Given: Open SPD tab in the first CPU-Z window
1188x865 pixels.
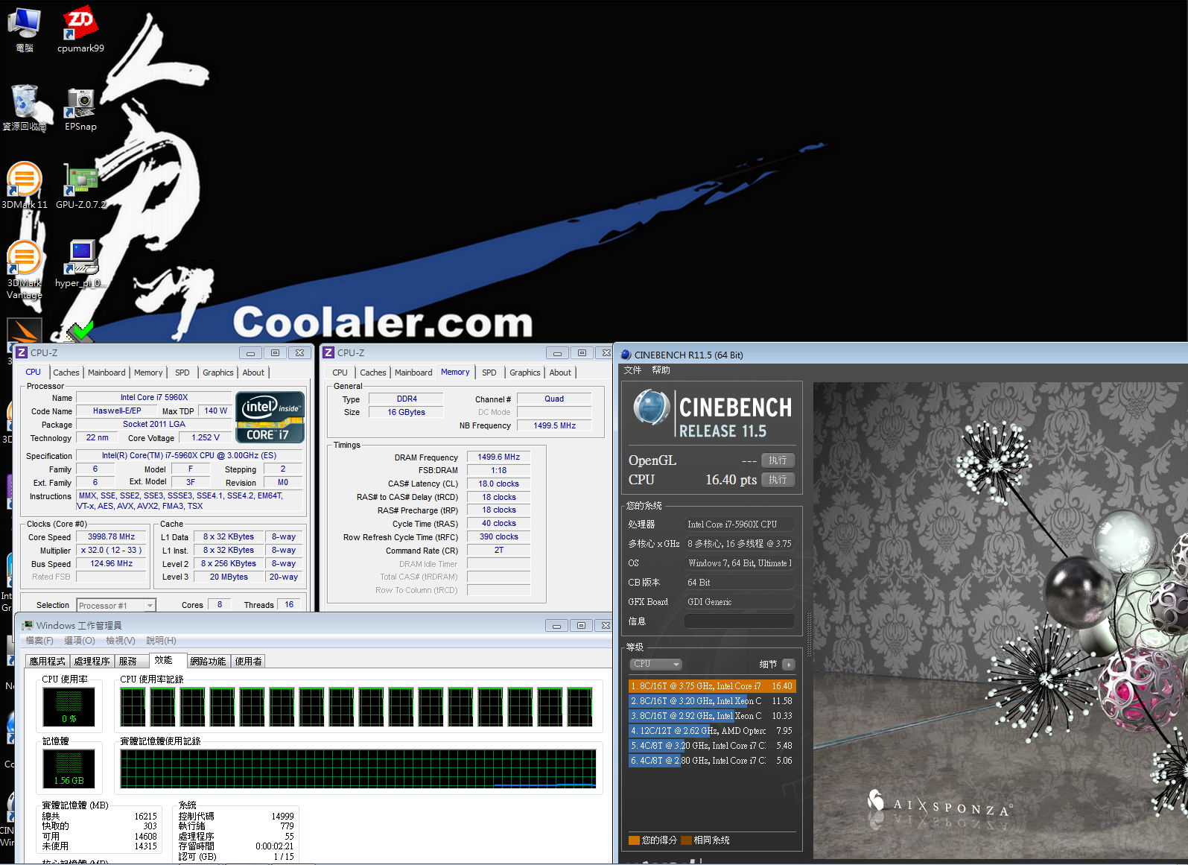Looking at the screenshot, I should click(182, 373).
